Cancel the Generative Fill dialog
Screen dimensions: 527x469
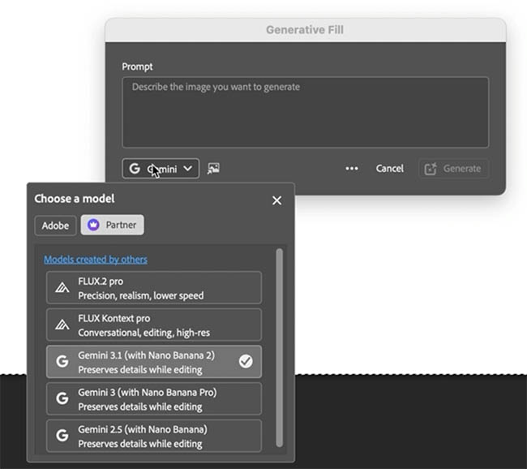pos(389,168)
